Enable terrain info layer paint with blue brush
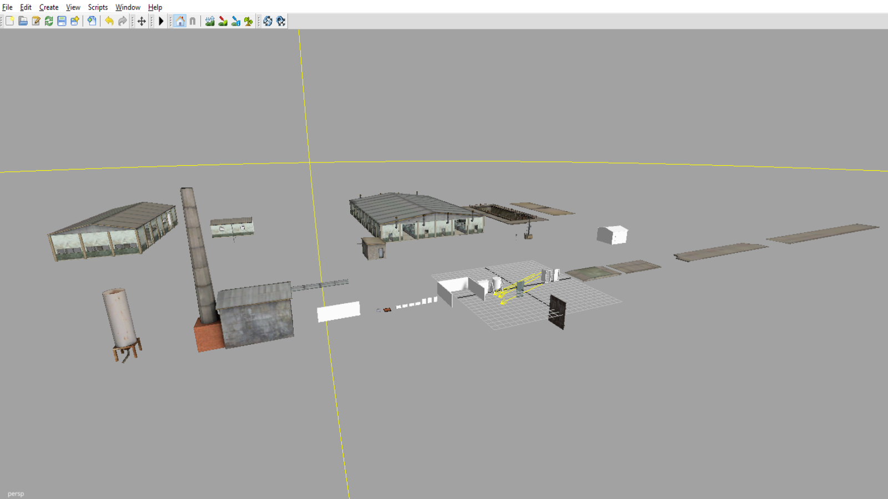888x499 pixels. (235, 21)
